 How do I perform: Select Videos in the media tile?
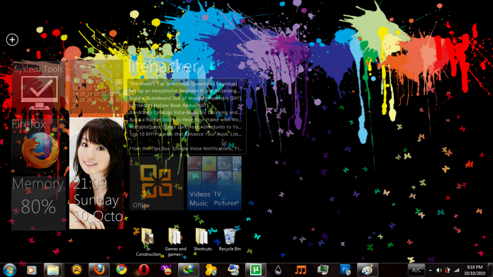click(x=200, y=194)
